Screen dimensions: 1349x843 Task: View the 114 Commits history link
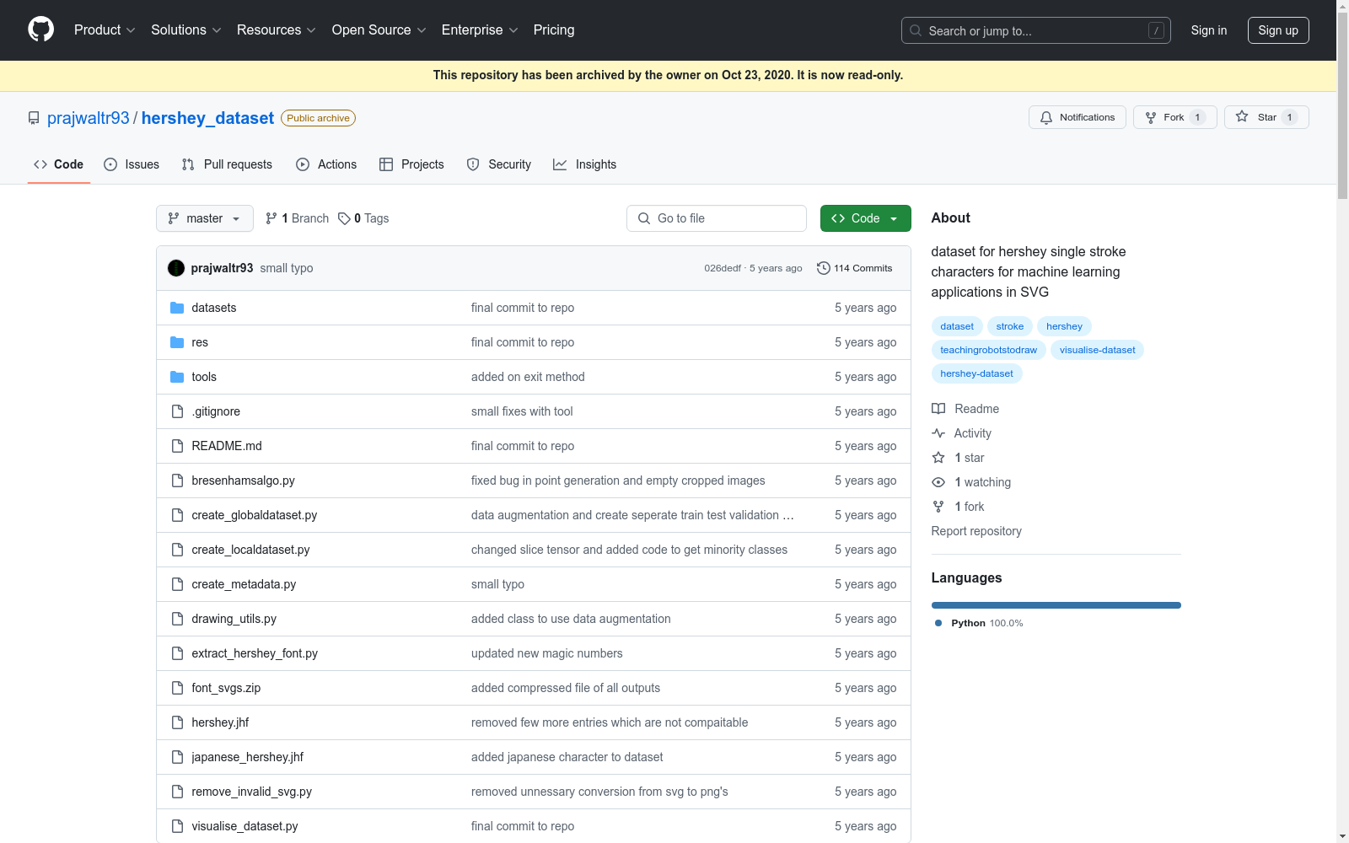[x=854, y=268]
